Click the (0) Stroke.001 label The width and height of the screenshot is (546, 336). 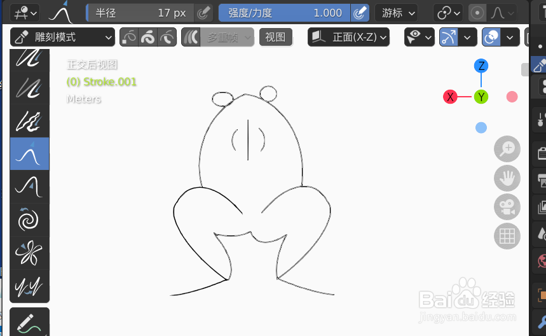point(101,82)
